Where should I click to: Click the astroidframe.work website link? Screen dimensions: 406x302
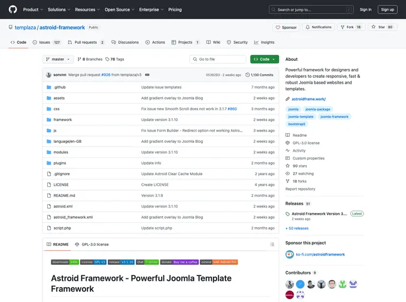pyautogui.click(x=308, y=99)
